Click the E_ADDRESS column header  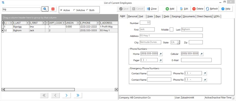click(109, 23)
